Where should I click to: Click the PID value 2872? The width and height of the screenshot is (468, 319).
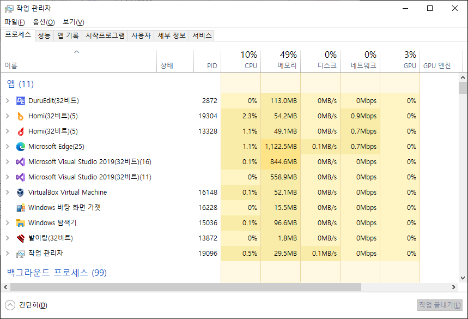[210, 101]
